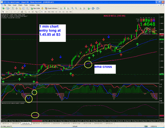Select the Equidistant Channel tool

click(x=22, y=12)
